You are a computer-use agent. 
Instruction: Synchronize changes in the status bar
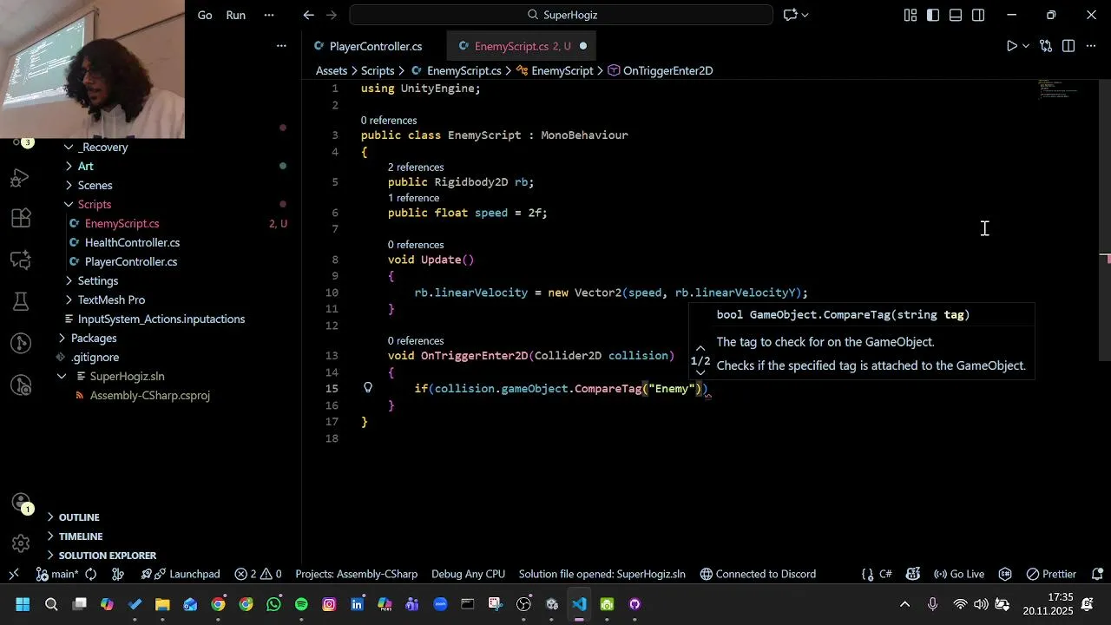tap(91, 574)
